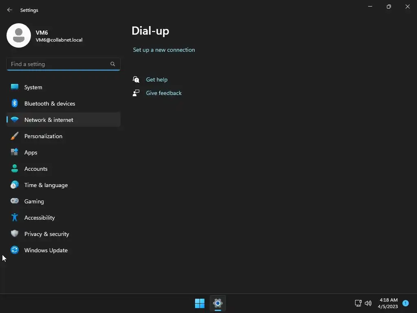The width and height of the screenshot is (417, 313).
Task: Click the Settings window title text
Action: 29,10
